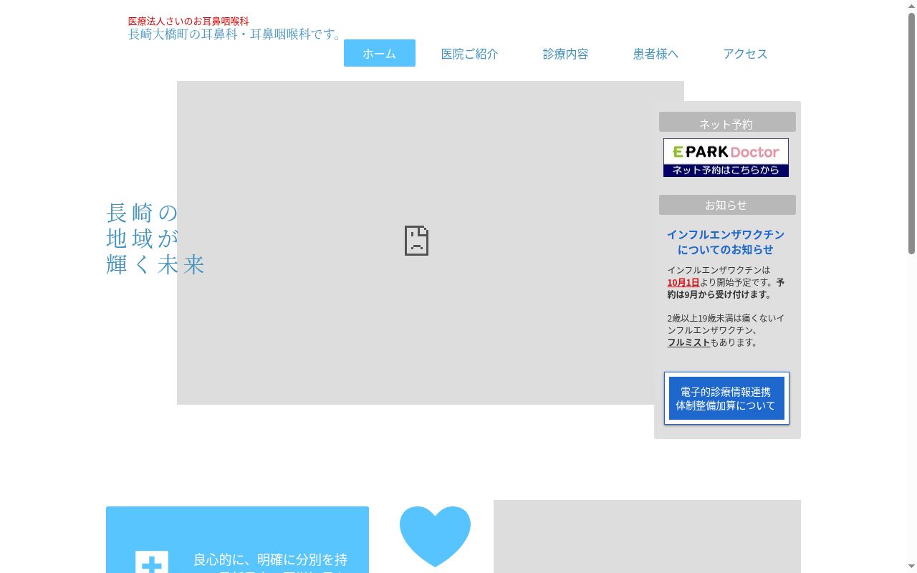
Task: Click the red 10月1日 date text
Action: coord(683,282)
